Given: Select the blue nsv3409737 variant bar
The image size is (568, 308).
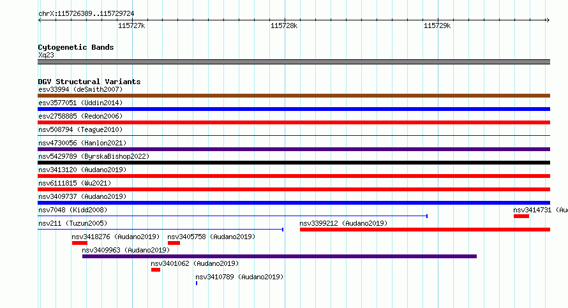Looking at the screenshot, I should click(294, 203).
